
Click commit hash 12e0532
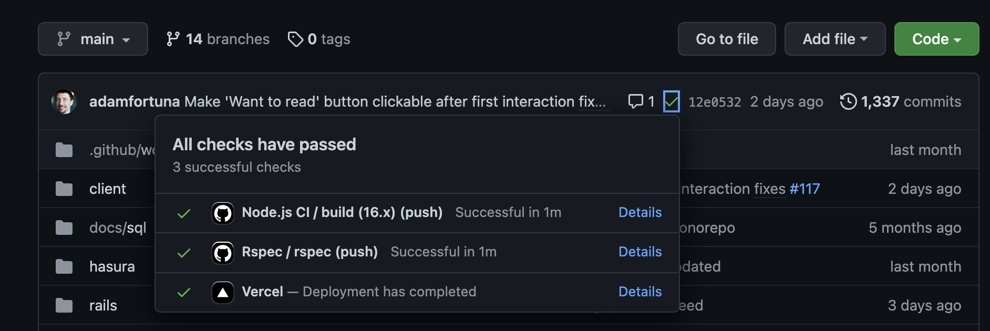coord(714,102)
